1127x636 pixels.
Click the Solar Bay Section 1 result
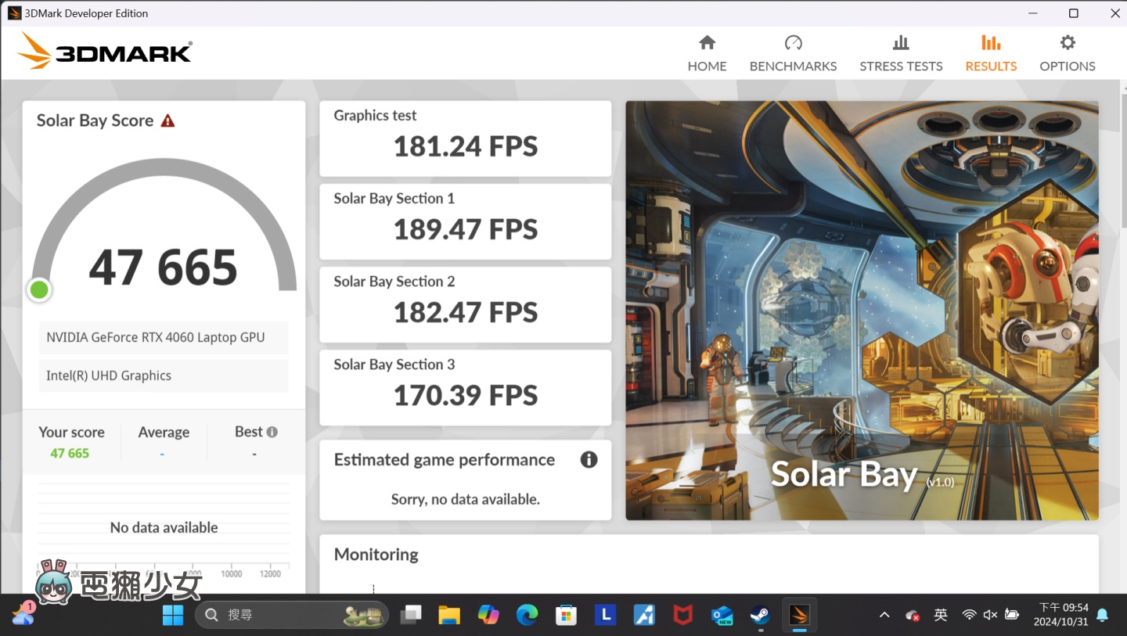coord(465,221)
